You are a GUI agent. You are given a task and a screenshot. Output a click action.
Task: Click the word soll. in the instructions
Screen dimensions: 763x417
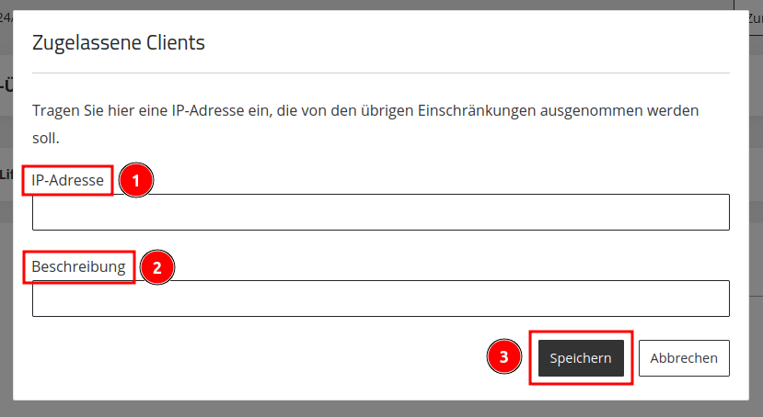pos(46,139)
